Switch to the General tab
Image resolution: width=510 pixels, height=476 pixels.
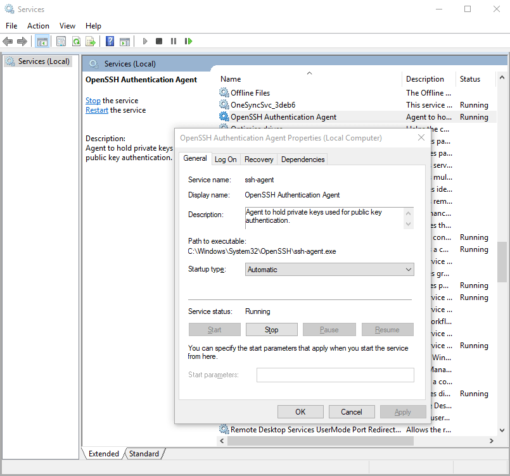tap(195, 158)
